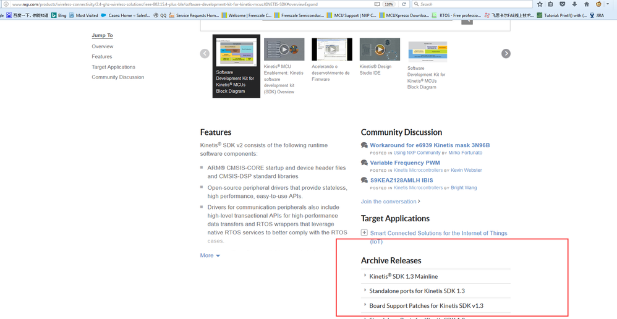617x319 pixels.
Task: Open Kevin Webster's profile link
Action: point(466,170)
